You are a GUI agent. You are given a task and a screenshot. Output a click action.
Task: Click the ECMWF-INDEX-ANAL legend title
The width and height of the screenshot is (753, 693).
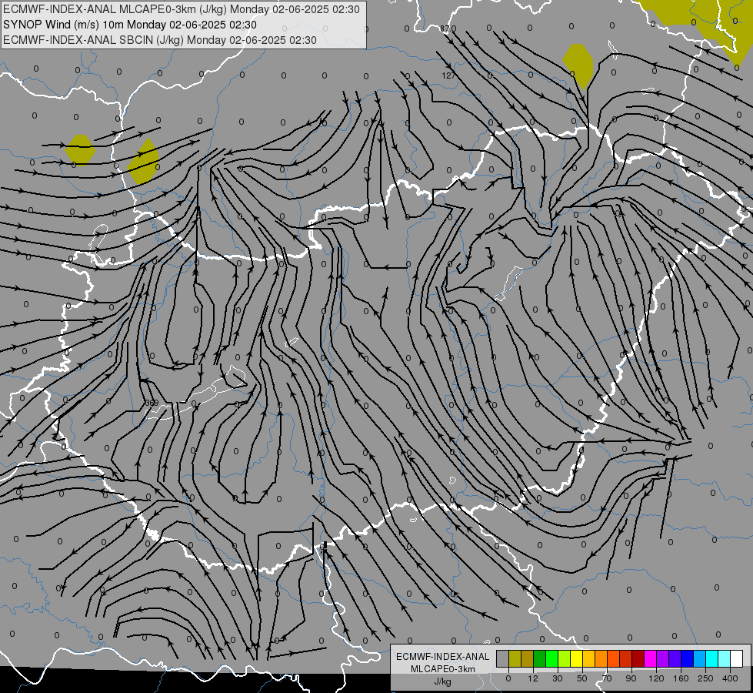(443, 657)
